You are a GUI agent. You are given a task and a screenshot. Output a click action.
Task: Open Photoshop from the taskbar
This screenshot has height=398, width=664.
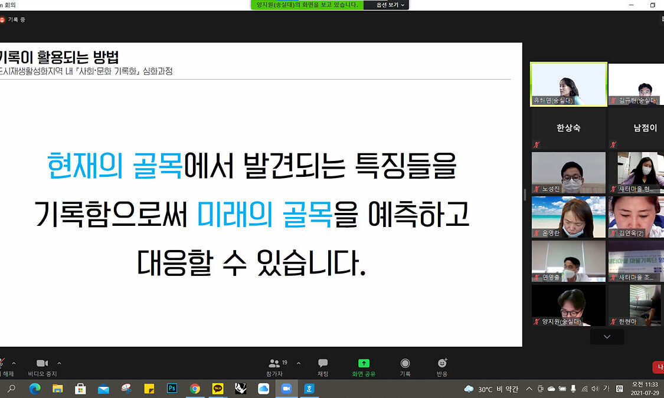(172, 389)
